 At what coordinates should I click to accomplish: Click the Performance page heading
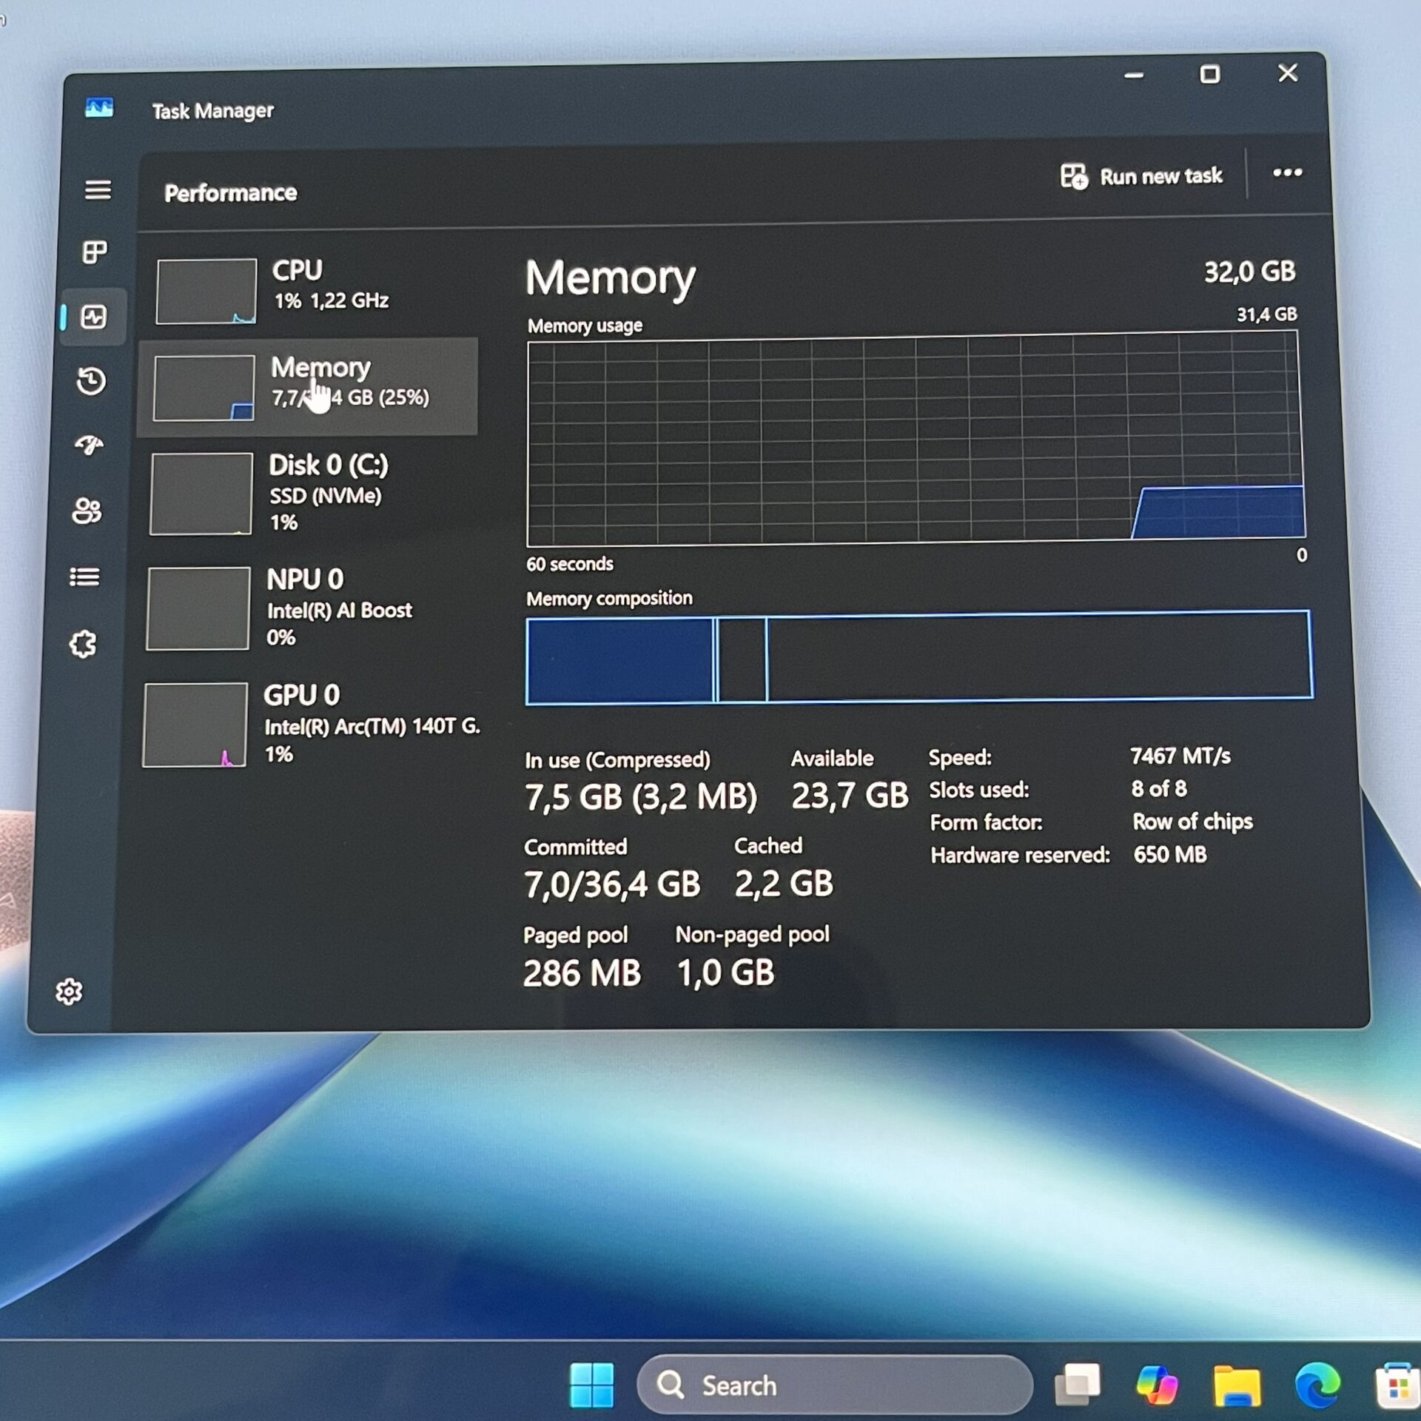pos(231,193)
